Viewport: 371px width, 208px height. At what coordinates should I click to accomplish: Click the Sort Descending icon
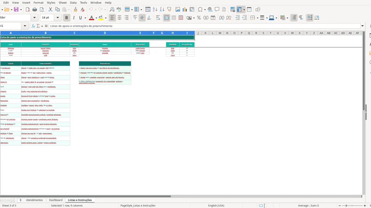pyautogui.click(x=162, y=10)
